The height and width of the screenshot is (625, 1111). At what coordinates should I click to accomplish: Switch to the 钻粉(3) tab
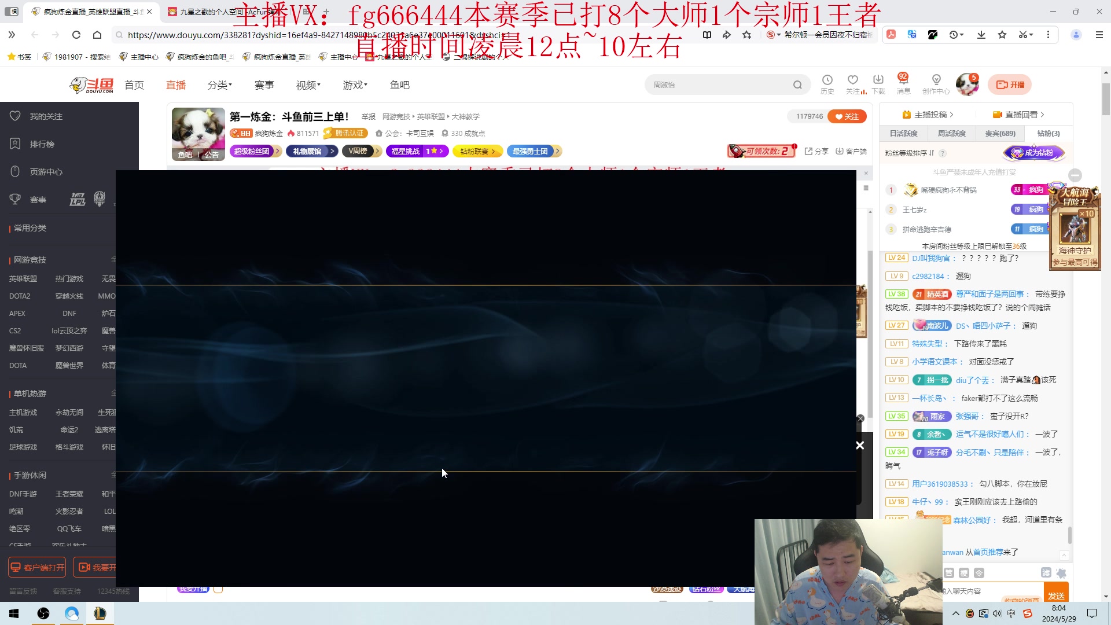(1049, 134)
